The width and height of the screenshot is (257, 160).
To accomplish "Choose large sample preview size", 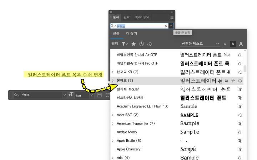I will (x=241, y=44).
